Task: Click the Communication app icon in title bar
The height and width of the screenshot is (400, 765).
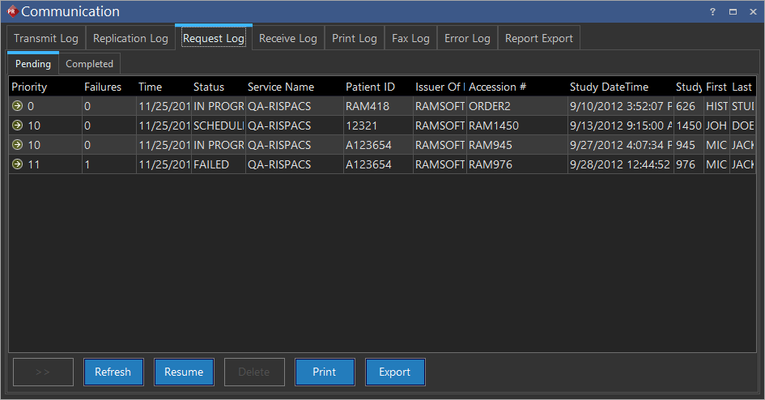Action: [11, 11]
